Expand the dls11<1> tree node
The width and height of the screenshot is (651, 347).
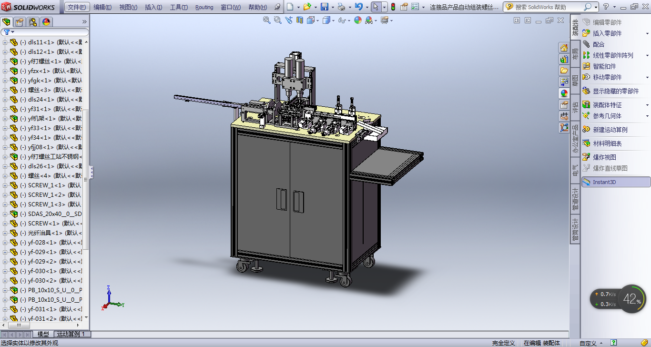5,42
